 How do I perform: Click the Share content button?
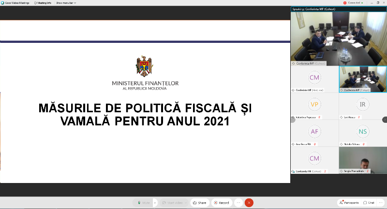pos(200,203)
